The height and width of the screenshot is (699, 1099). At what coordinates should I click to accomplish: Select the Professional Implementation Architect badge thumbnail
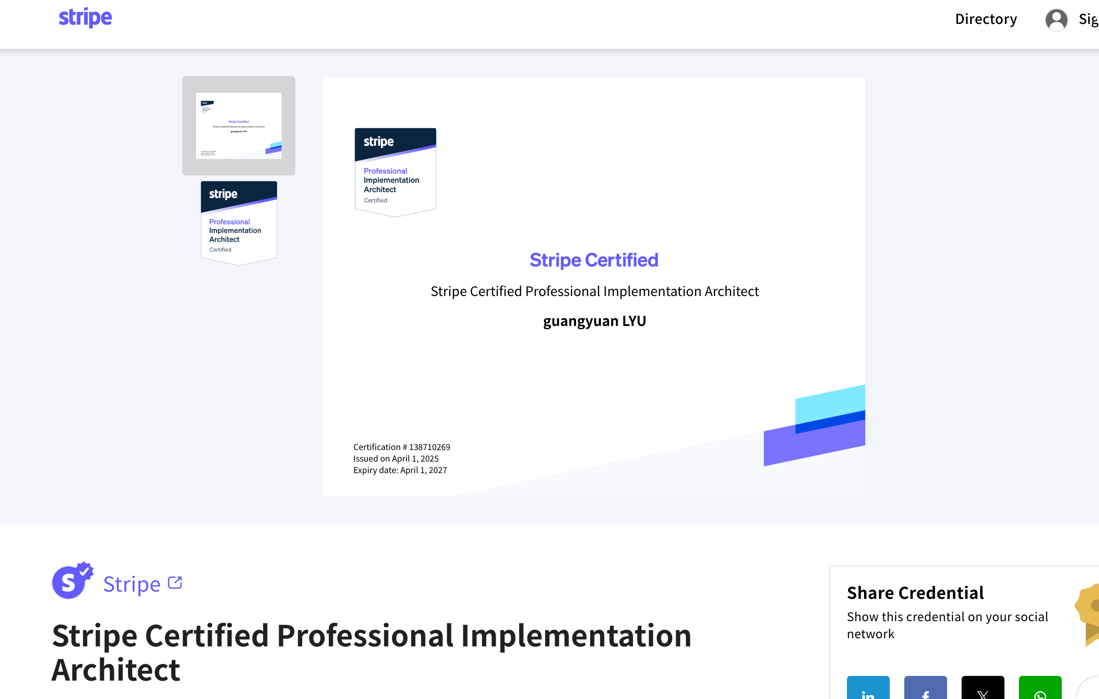click(x=239, y=223)
